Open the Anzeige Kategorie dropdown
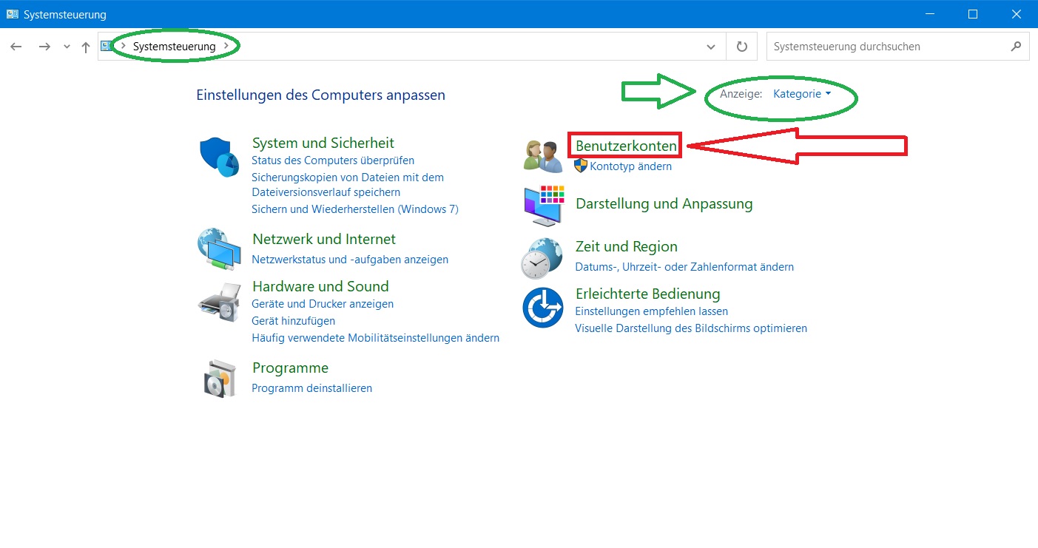 pos(802,94)
